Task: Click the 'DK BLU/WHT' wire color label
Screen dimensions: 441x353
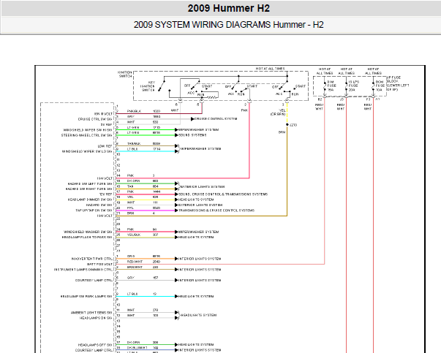Action: [137, 348]
